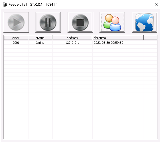Click the Online status cell
This screenshot has width=161, height=143.
(x=40, y=43)
